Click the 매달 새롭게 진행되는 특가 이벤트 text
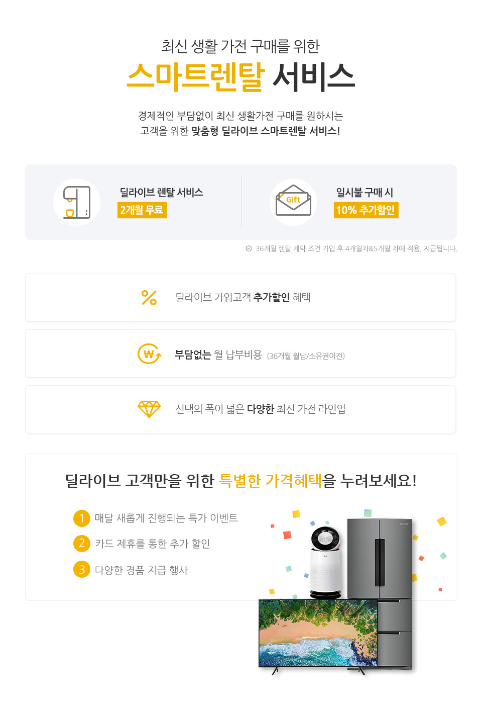Image resolution: width=482 pixels, height=714 pixels. coord(166,518)
